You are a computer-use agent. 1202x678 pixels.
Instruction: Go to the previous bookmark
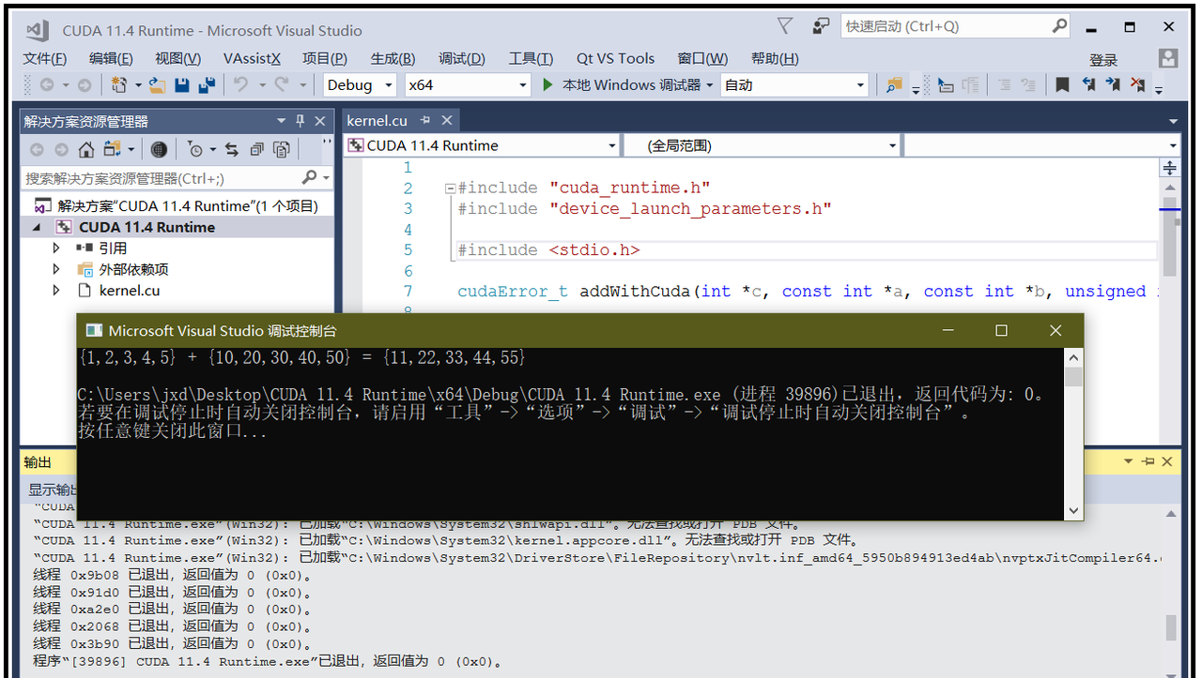coord(1088,85)
